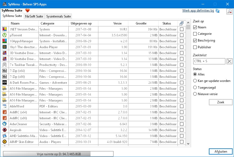The image size is (234, 157).
Task: Toggle the search panel magnifier icon
Action: (229, 12)
